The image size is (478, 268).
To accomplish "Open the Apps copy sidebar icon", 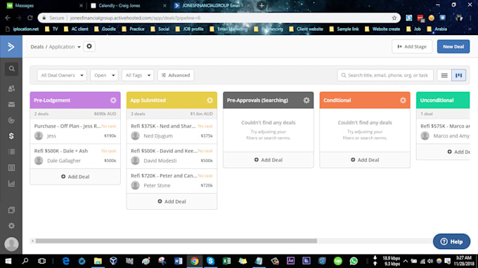I will (x=11, y=210).
